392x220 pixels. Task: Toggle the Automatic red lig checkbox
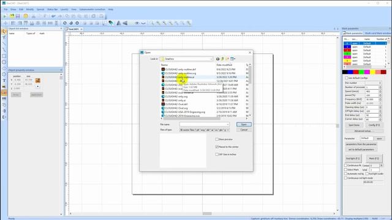point(345,174)
